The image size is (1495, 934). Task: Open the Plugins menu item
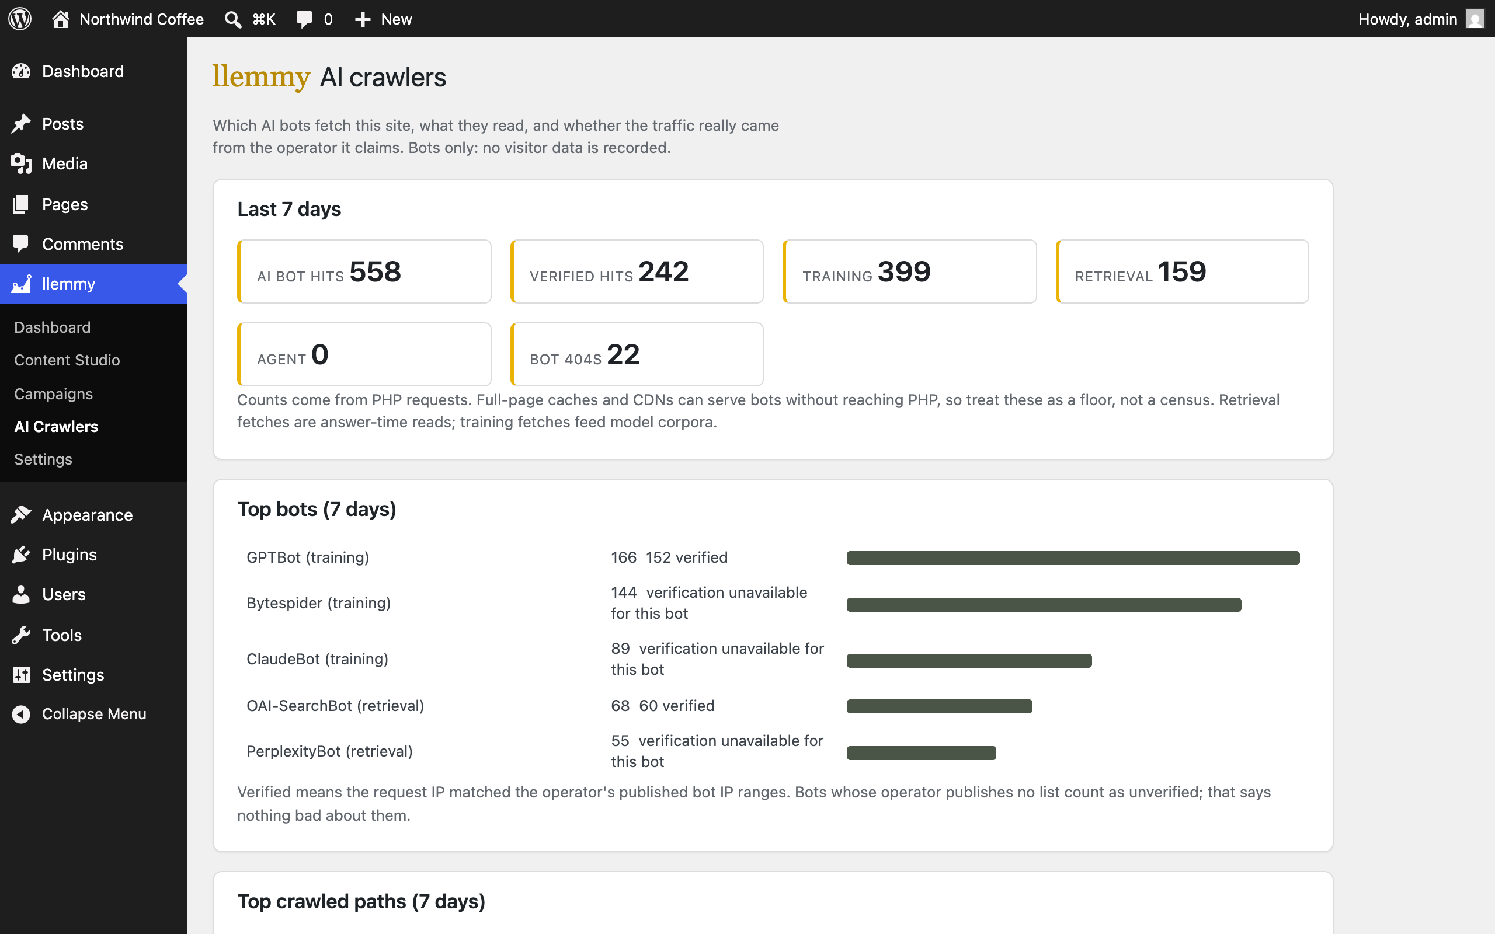(x=93, y=555)
